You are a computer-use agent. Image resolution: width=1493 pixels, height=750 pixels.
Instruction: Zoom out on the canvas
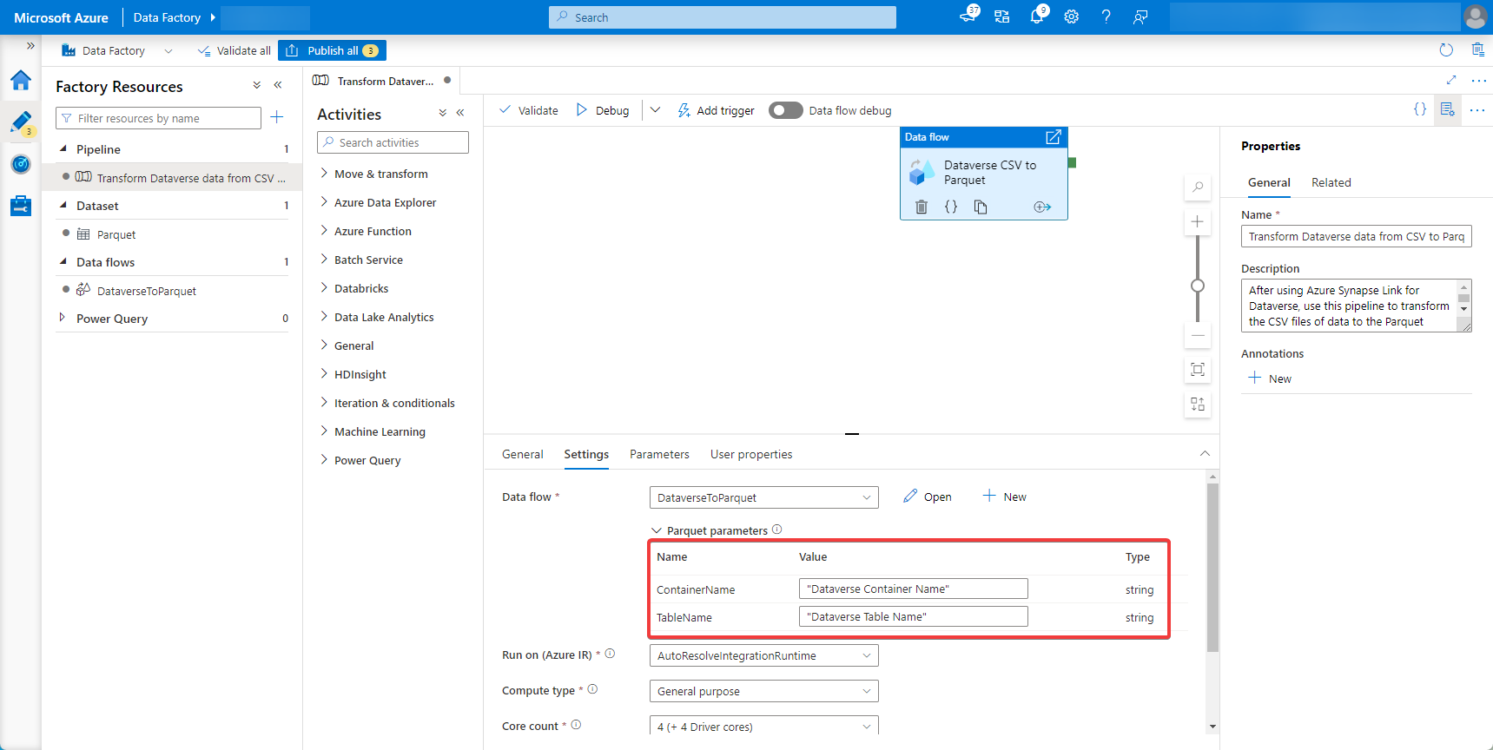(x=1198, y=335)
